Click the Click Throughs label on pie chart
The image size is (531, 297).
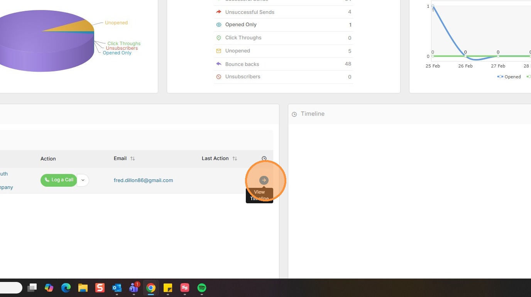(x=124, y=44)
